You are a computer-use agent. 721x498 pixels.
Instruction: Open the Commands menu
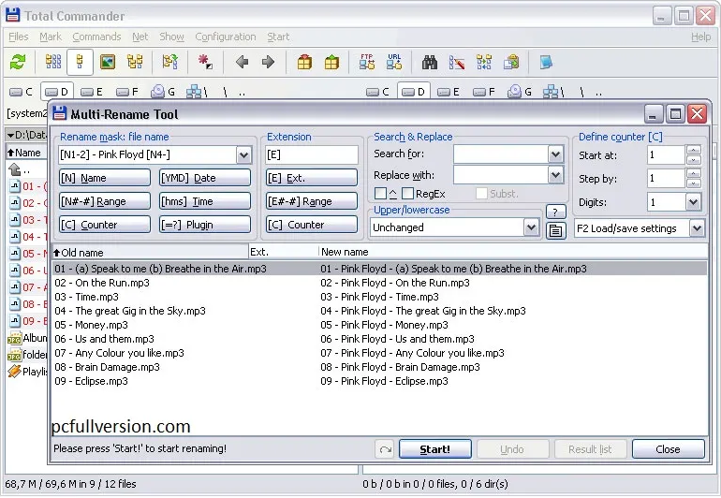pyautogui.click(x=96, y=37)
